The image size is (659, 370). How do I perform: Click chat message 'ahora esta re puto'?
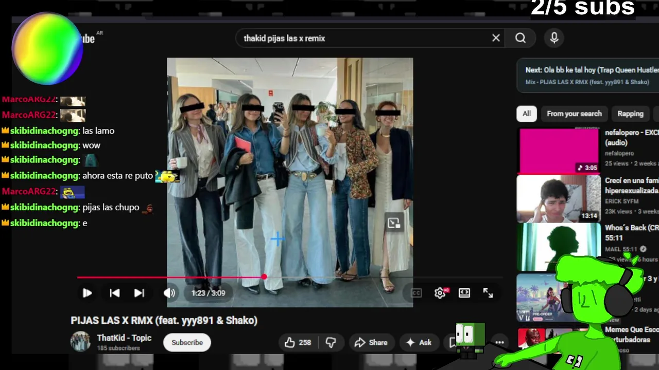(117, 176)
